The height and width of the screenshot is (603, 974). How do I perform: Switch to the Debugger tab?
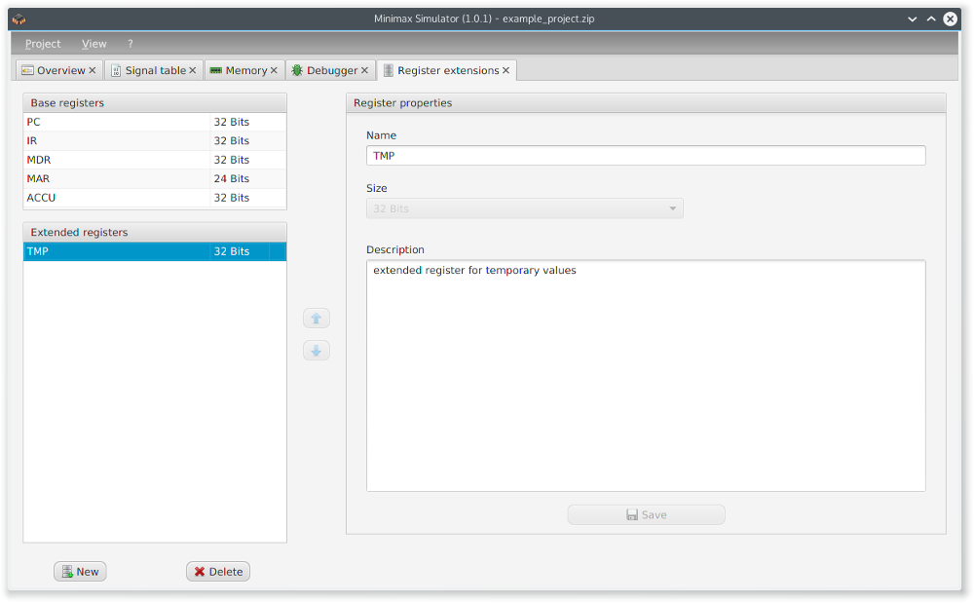click(x=331, y=71)
